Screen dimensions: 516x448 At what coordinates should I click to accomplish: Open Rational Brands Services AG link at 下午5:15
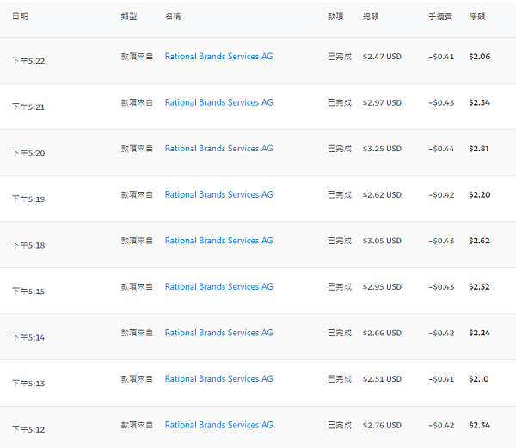218,287
